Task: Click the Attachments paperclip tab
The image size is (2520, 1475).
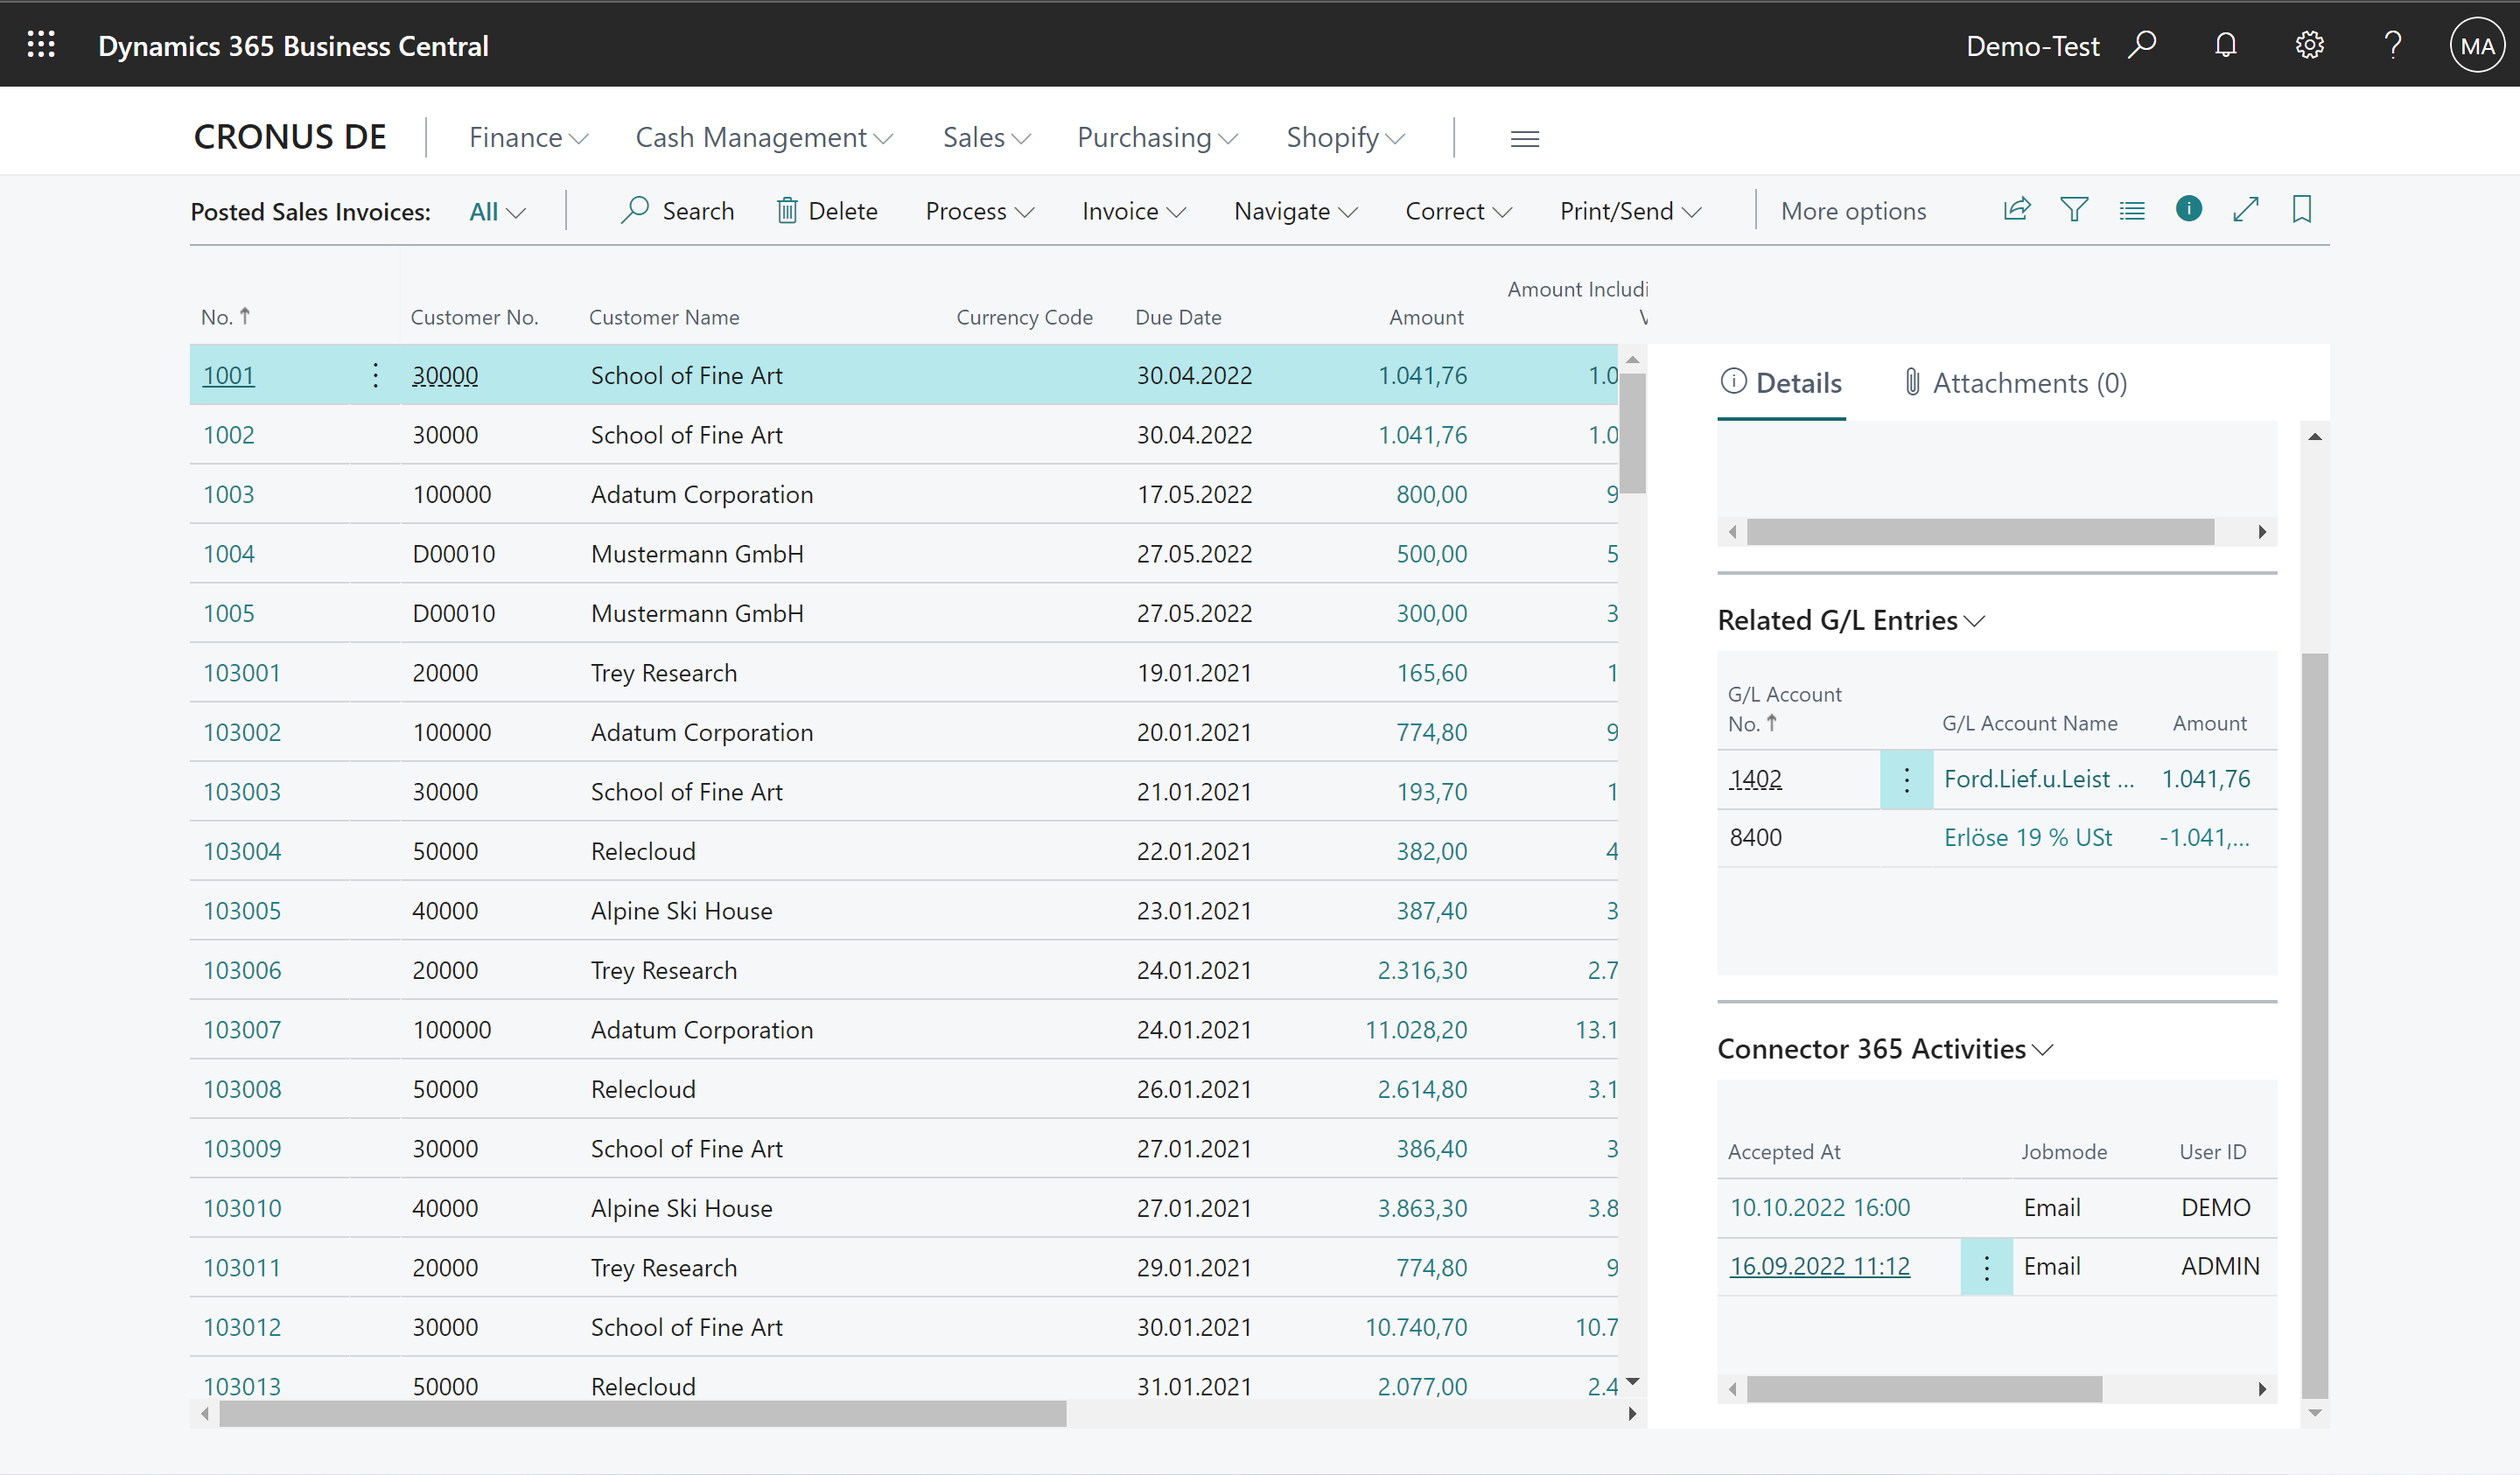Action: coord(2015,383)
